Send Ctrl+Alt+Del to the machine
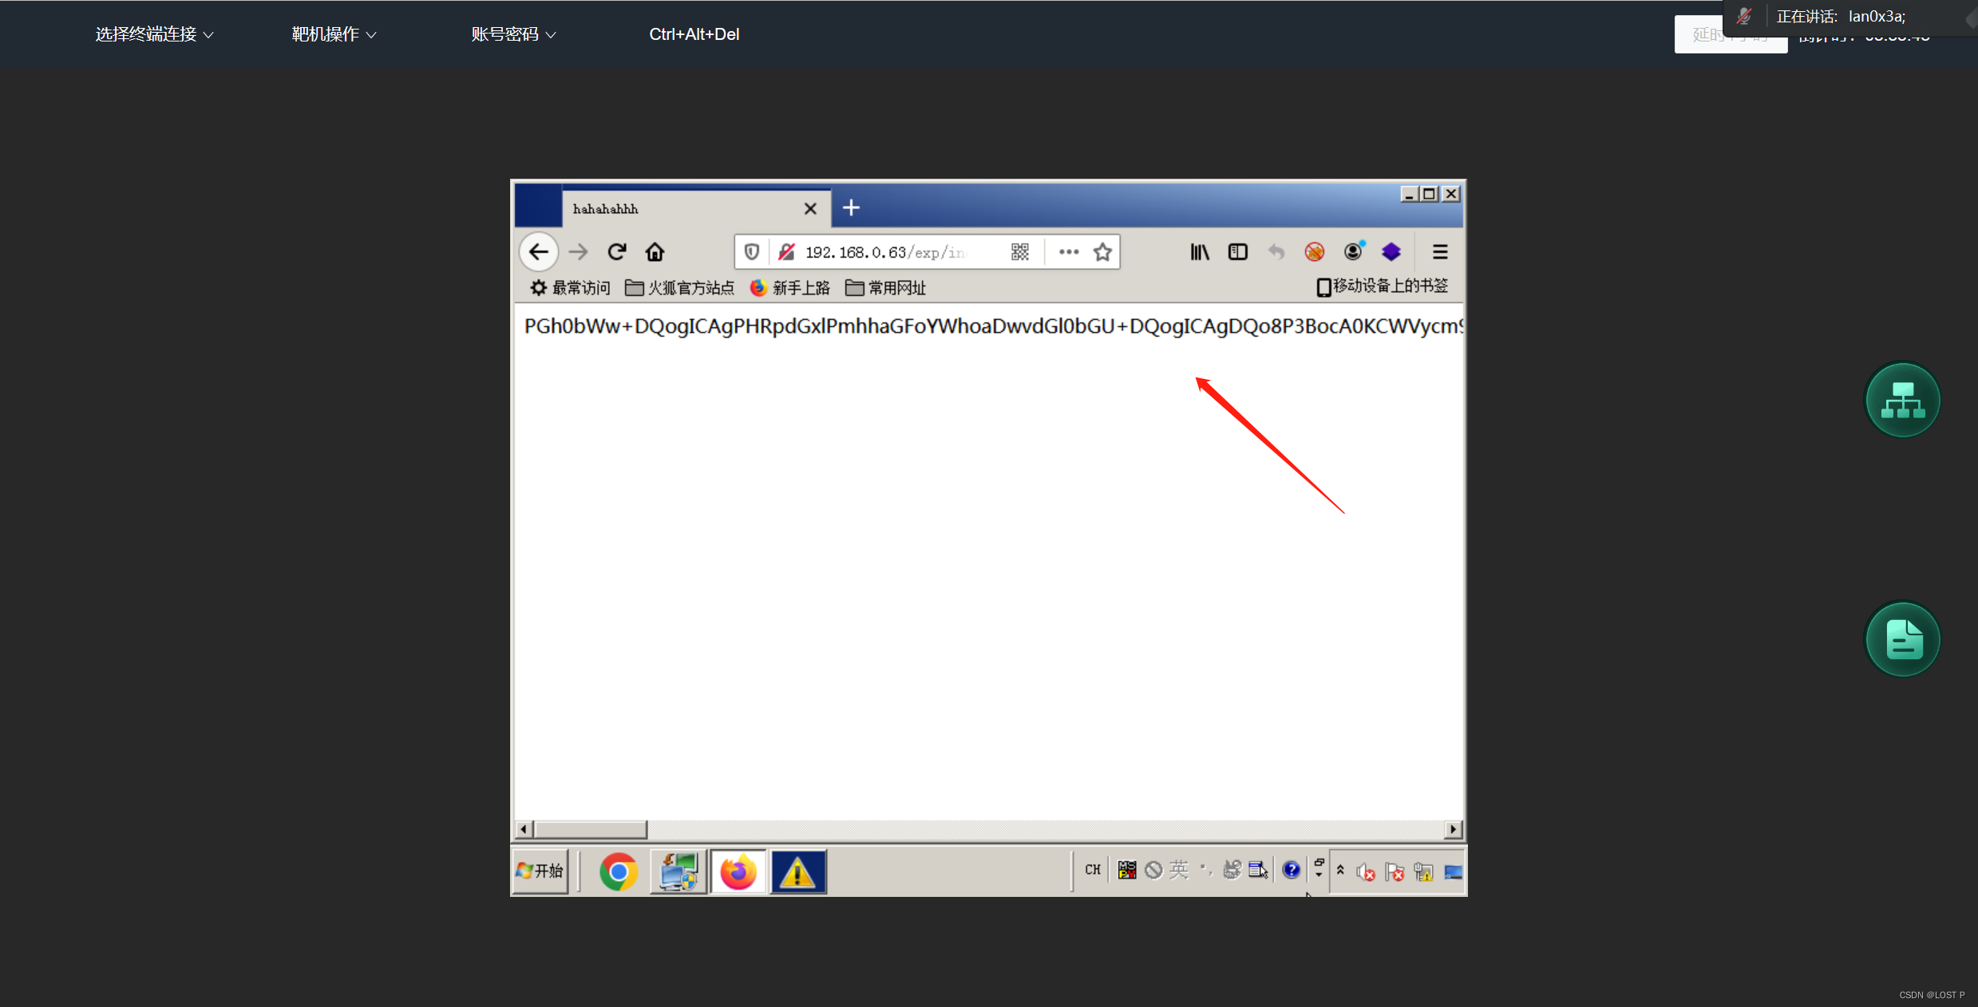This screenshot has width=1978, height=1007. click(x=694, y=34)
